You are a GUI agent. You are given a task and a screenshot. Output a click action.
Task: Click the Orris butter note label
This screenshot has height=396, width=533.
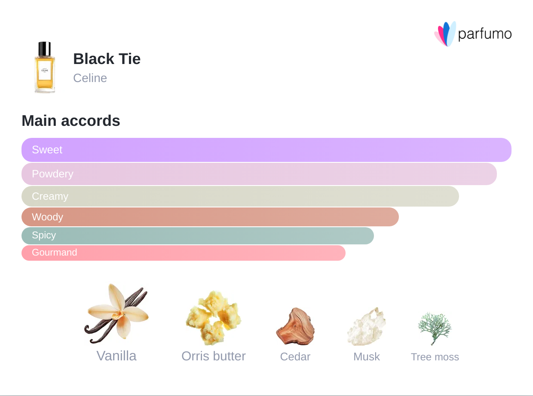(214, 356)
